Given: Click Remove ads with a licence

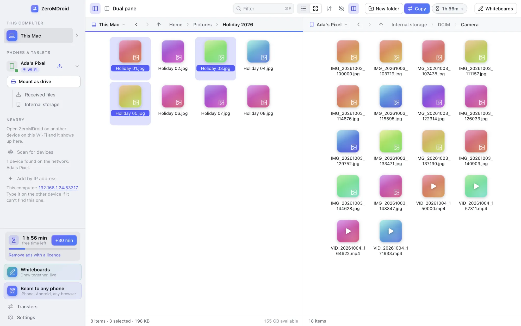Looking at the screenshot, I should coord(35,255).
